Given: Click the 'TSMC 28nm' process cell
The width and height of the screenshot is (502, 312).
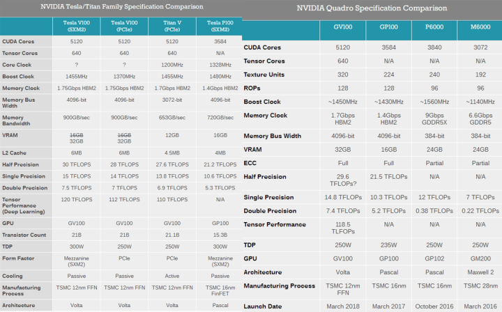Looking at the screenshot, I should tap(480, 286).
